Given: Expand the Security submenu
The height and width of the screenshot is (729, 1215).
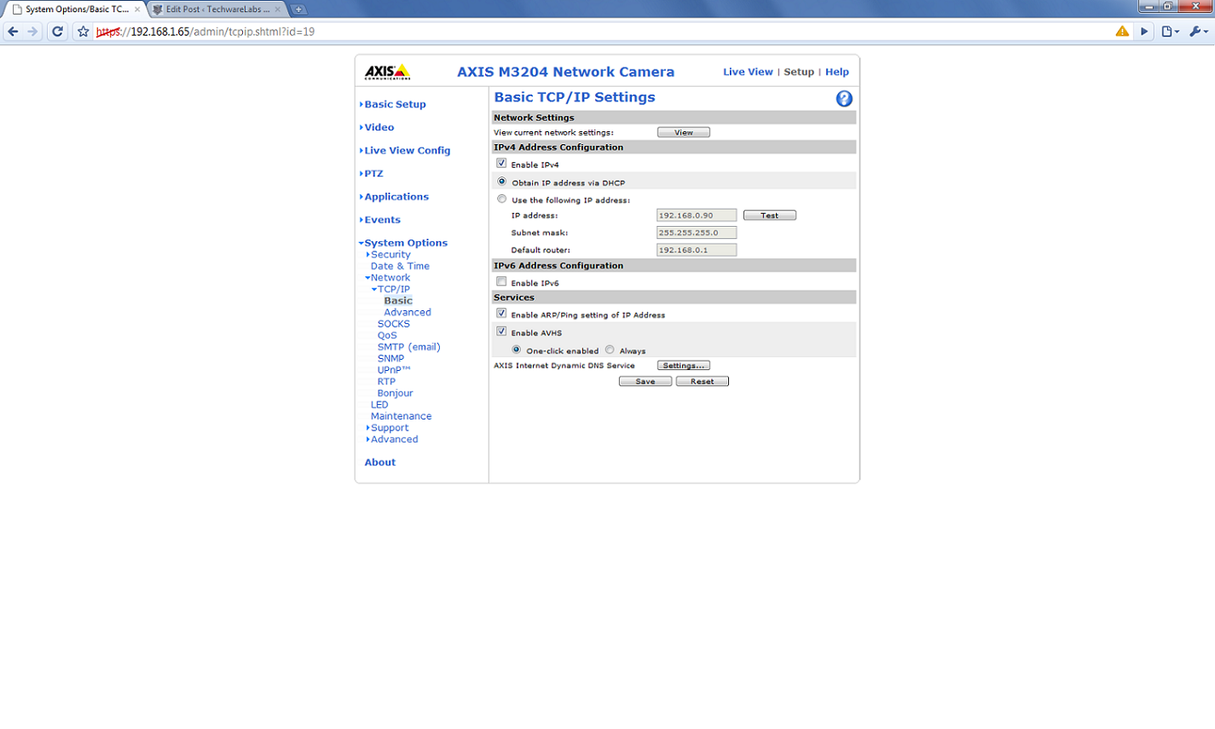Looking at the screenshot, I should tap(391, 254).
